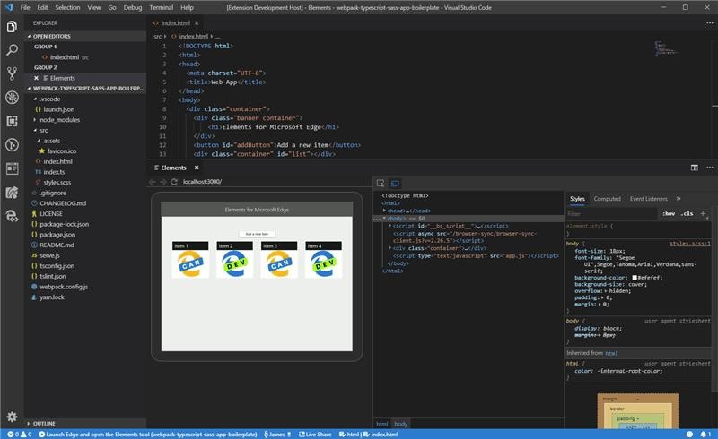This screenshot has width=718, height=439.
Task: Click the background-color #efefef color swatch
Action: coord(635,278)
